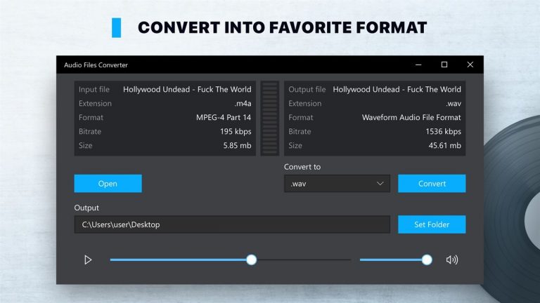The height and width of the screenshot is (303, 540).
Task: Click the output extension value .wav
Action: (x=454, y=103)
